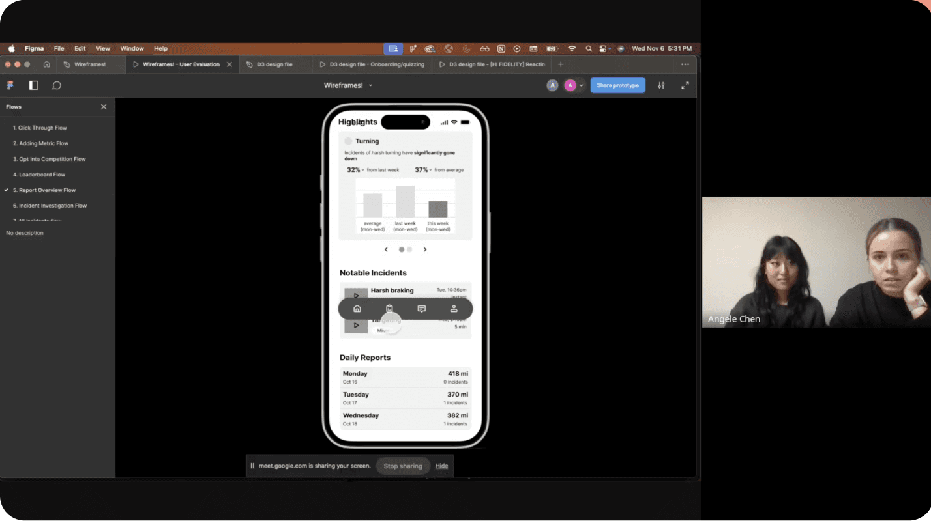Open the Monday Oct 16 daily report
The height and width of the screenshot is (521, 931).
(x=405, y=377)
